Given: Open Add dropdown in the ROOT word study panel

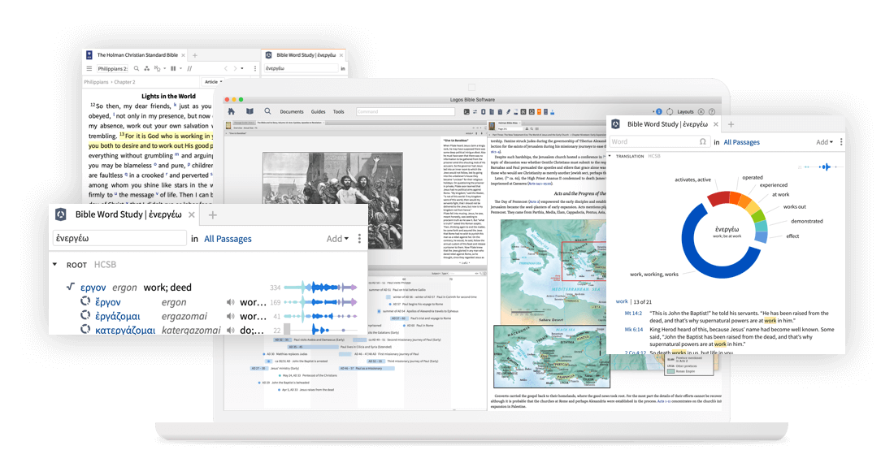Looking at the screenshot, I should (337, 239).
